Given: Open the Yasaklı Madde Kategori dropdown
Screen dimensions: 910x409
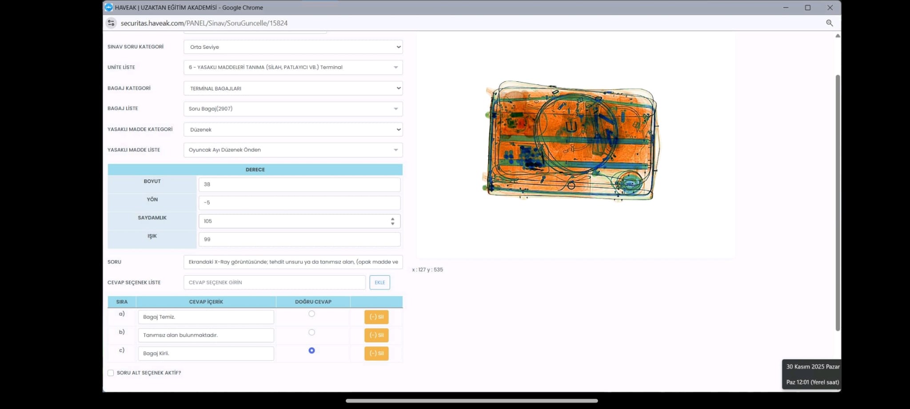Looking at the screenshot, I should pyautogui.click(x=293, y=130).
